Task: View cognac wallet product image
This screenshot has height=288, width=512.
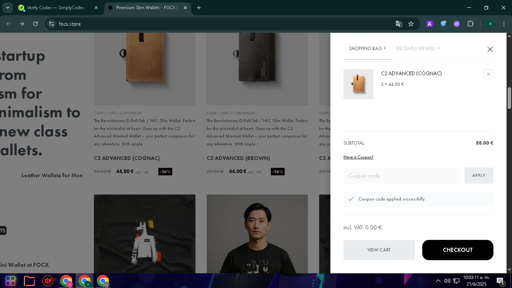Action: point(145,69)
